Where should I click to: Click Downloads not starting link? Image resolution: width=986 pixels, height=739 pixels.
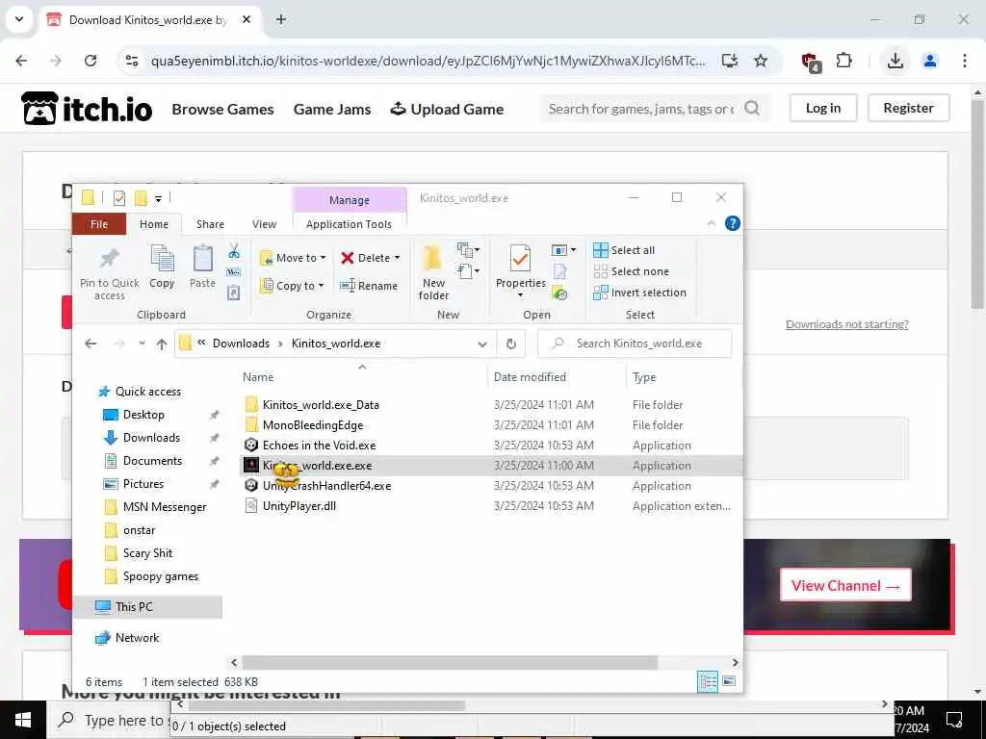(847, 324)
